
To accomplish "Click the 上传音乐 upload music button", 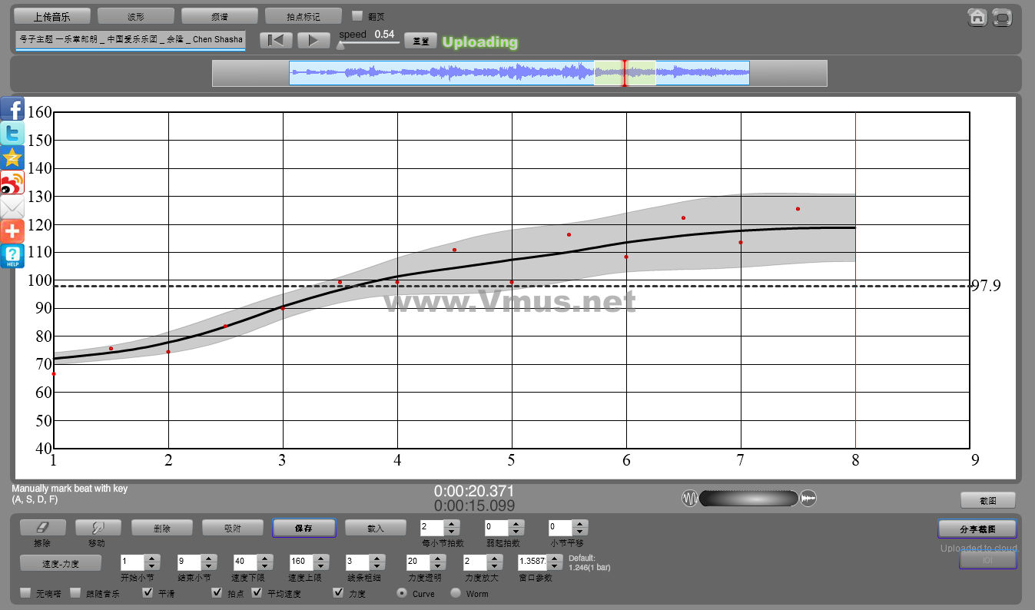I will 51,16.
